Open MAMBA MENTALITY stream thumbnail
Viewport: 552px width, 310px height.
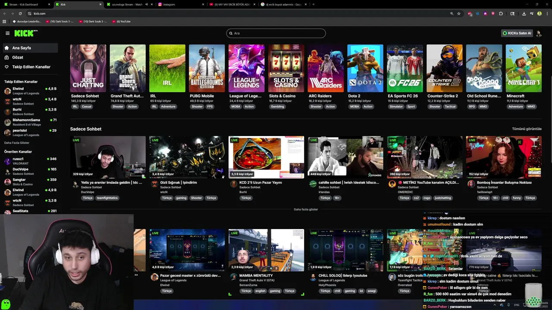[x=266, y=250]
